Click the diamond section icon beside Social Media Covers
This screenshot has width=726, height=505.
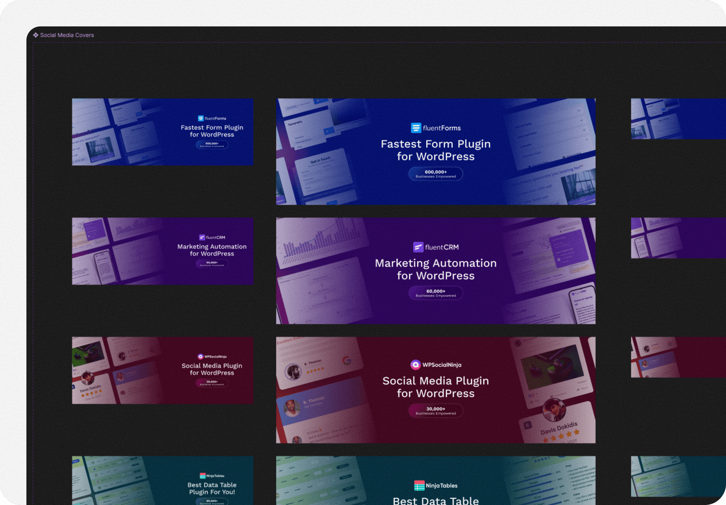[x=36, y=35]
